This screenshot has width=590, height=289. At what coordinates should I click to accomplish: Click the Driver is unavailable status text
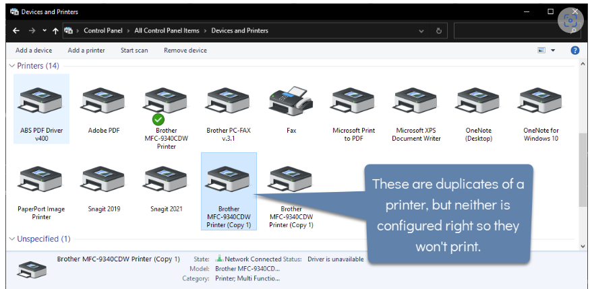point(336,259)
